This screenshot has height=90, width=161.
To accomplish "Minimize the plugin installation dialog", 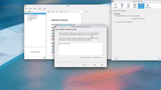I will [x=101, y=27].
